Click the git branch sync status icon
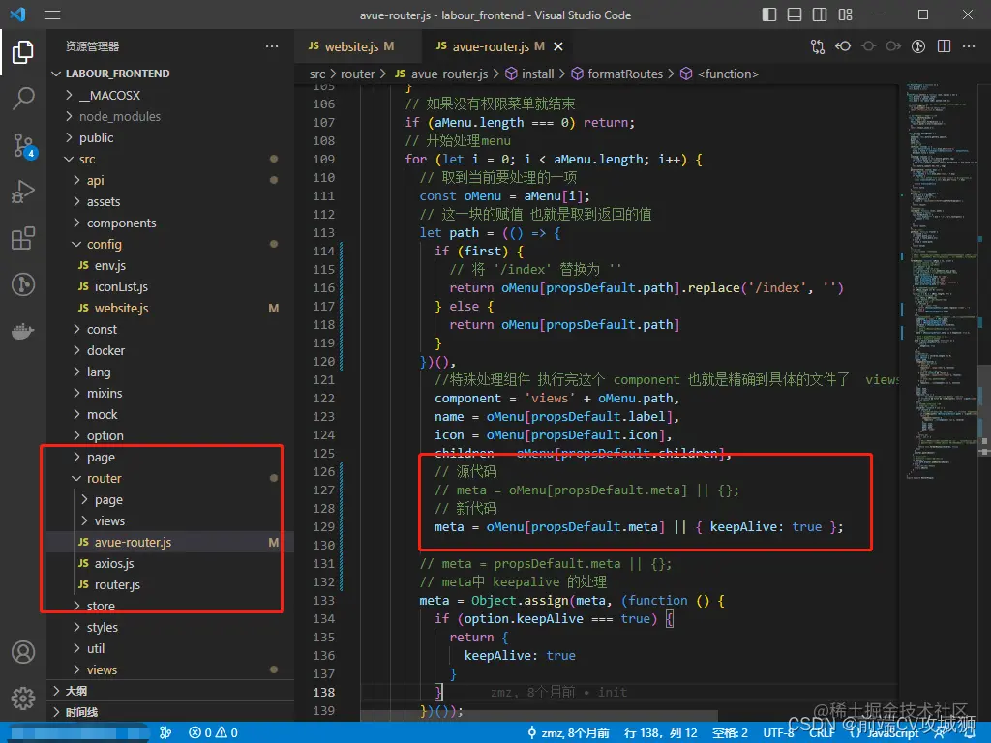The height and width of the screenshot is (743, 991). click(165, 733)
